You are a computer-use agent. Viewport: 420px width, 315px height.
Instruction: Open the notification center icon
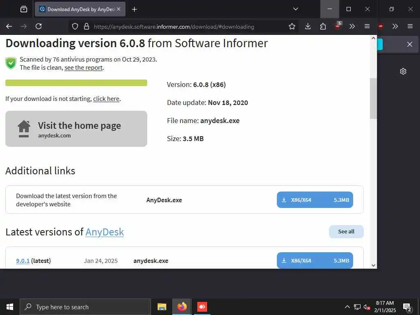pyautogui.click(x=407, y=307)
